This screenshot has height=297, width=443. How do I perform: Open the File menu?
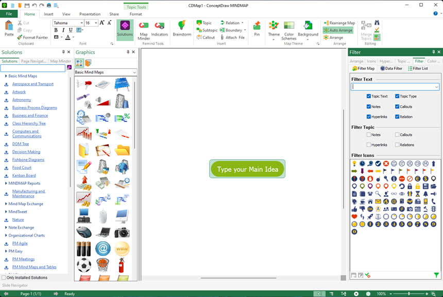coord(9,14)
